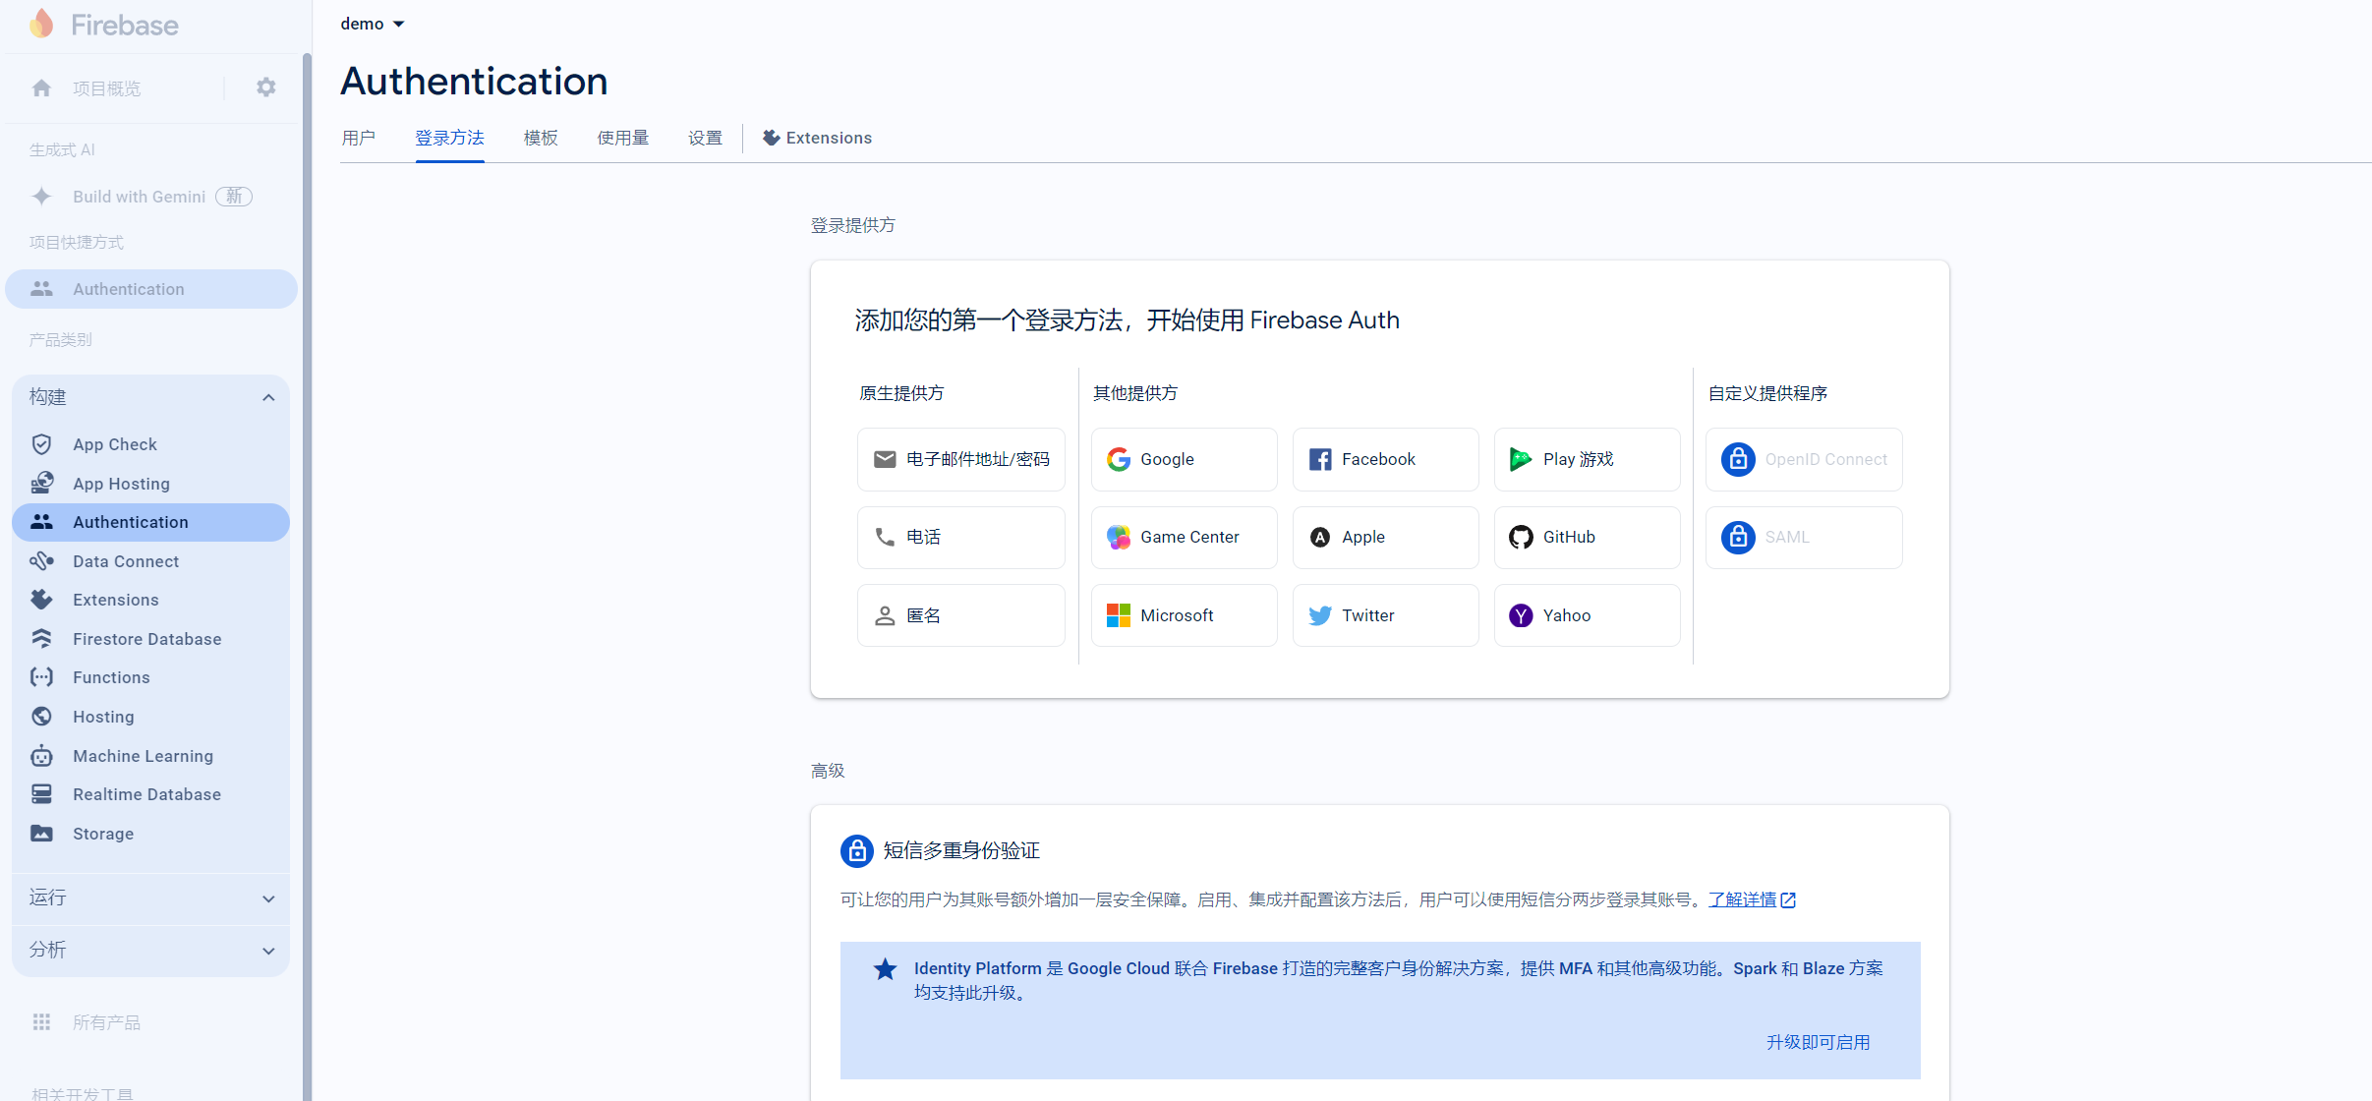Click the email envelope icon
The image size is (2372, 1101).
(x=885, y=459)
